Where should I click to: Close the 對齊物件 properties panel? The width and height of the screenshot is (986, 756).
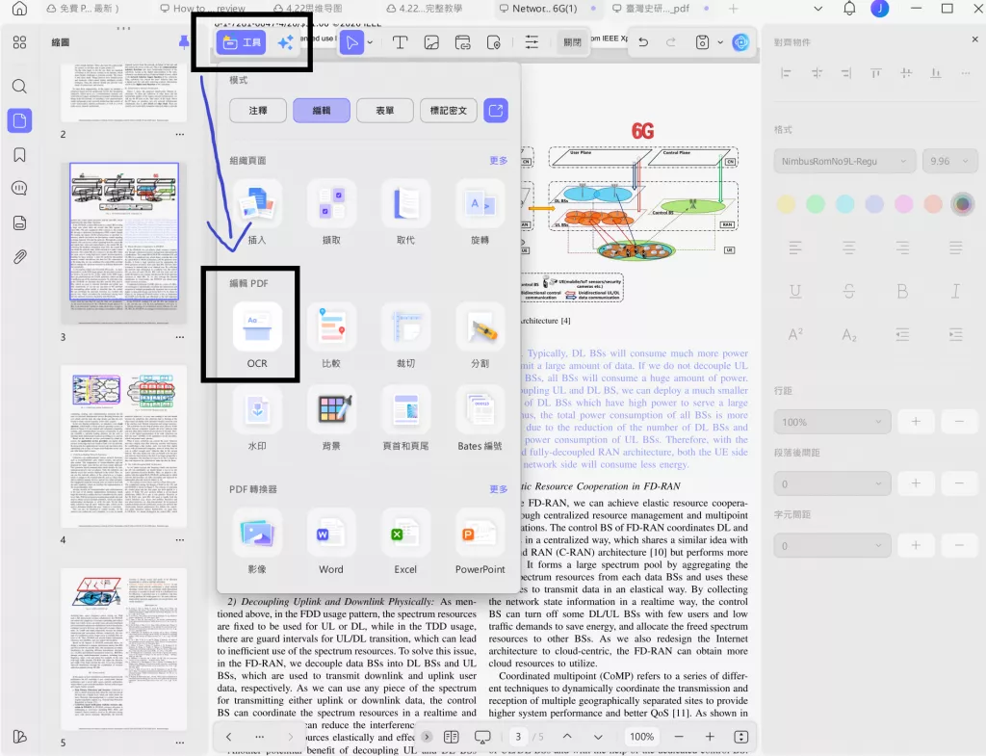click(x=974, y=39)
